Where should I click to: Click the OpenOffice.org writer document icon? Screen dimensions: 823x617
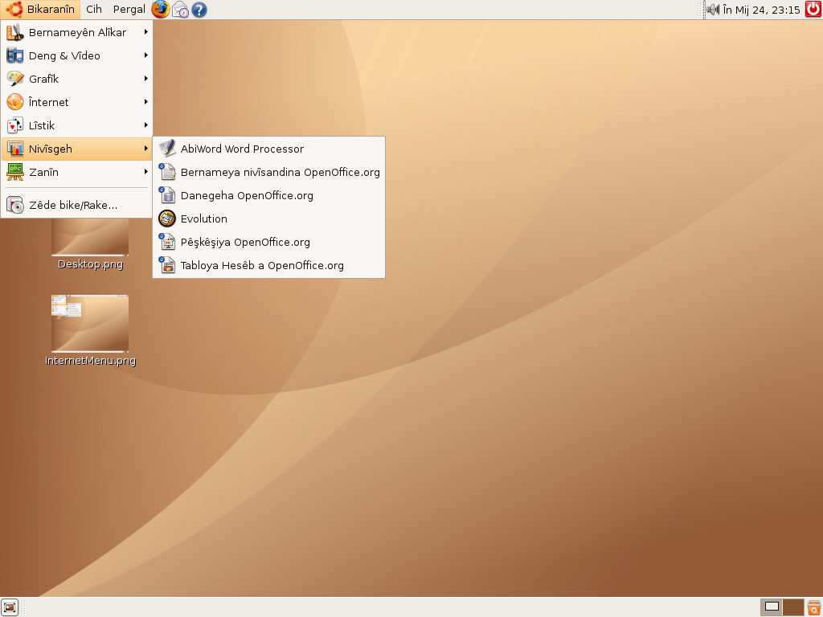pyautogui.click(x=167, y=172)
